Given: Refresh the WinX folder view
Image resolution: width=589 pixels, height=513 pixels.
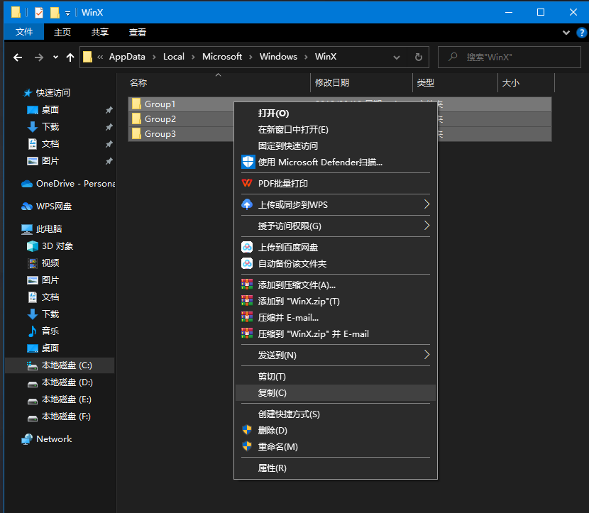Looking at the screenshot, I should pos(418,57).
